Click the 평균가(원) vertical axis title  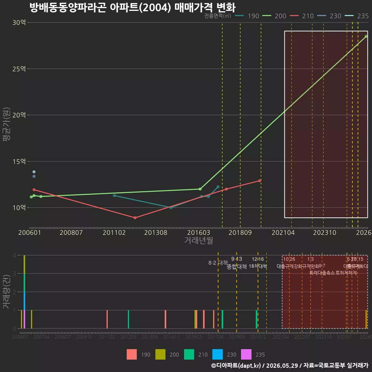coord(7,124)
